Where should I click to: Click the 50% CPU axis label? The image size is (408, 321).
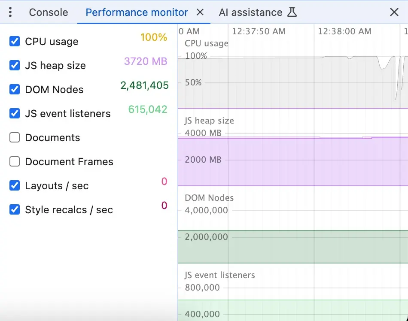[x=193, y=82]
